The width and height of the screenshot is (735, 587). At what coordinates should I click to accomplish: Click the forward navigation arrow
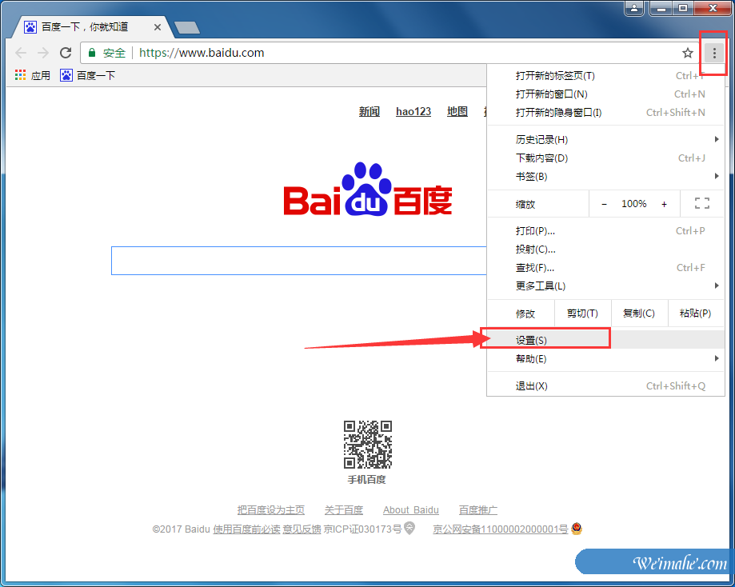pyautogui.click(x=42, y=53)
